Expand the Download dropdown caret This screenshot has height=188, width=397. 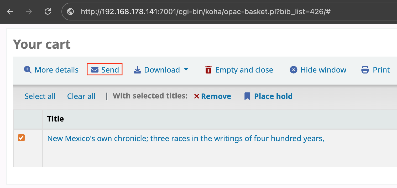(186, 70)
